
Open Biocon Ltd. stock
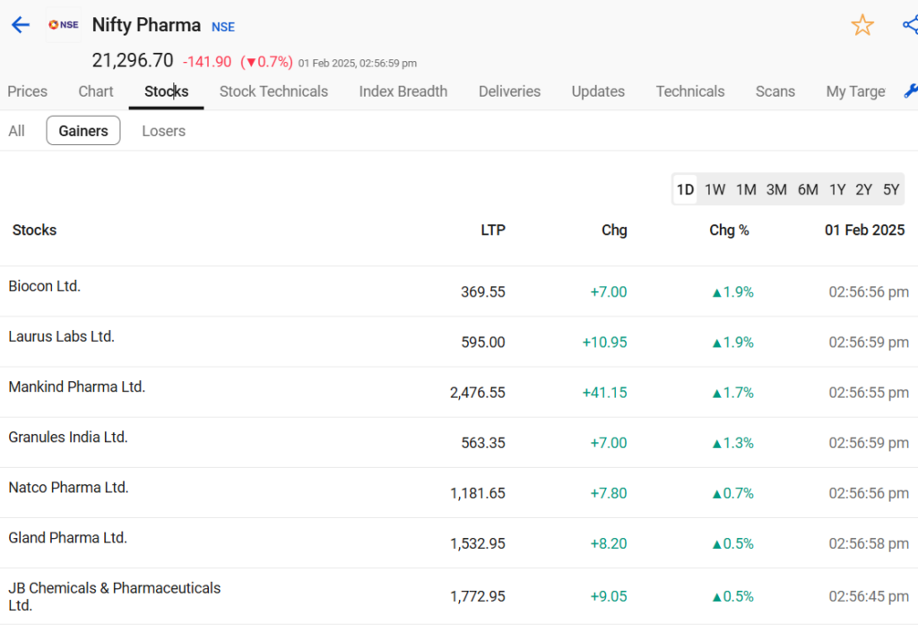[x=45, y=286]
